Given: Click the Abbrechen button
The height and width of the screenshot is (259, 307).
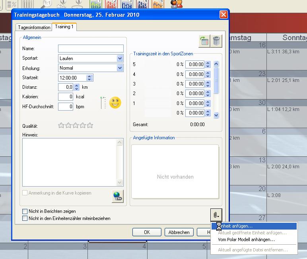Looking at the screenshot, I should [179, 232].
